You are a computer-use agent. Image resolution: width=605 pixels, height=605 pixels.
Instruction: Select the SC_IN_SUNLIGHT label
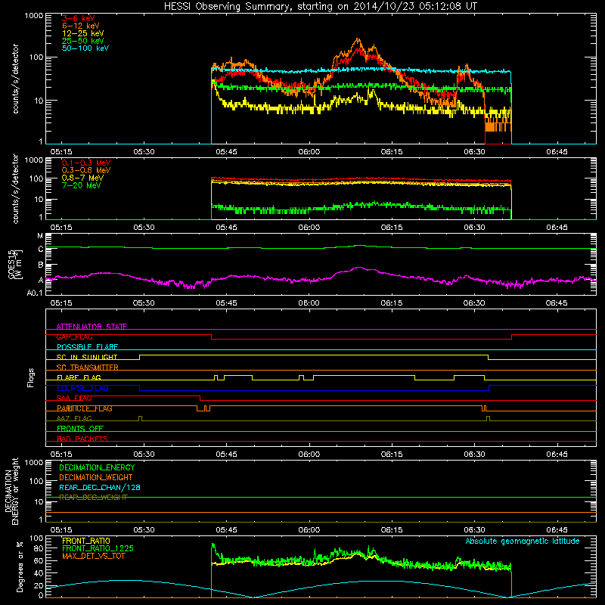coord(87,357)
